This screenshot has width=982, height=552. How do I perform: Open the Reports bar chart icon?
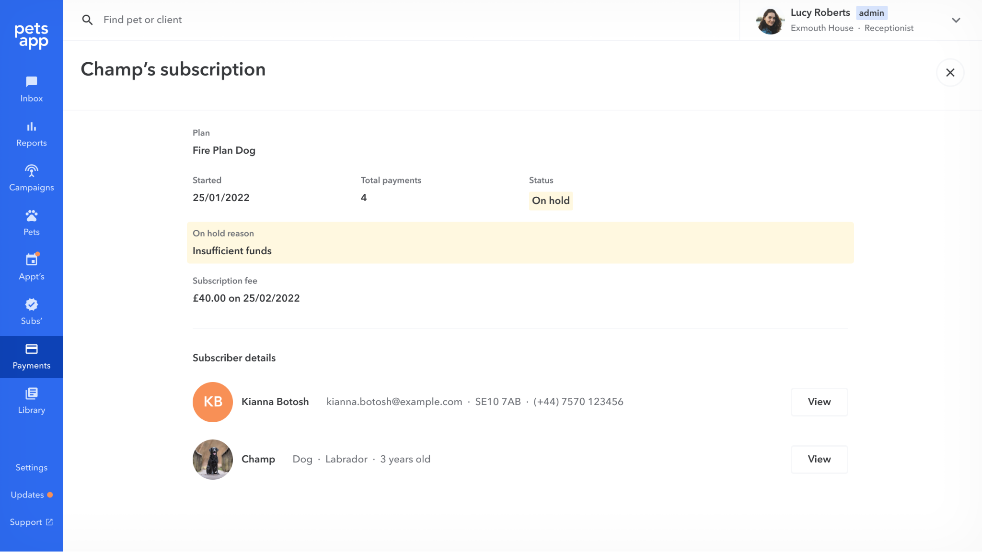point(32,126)
